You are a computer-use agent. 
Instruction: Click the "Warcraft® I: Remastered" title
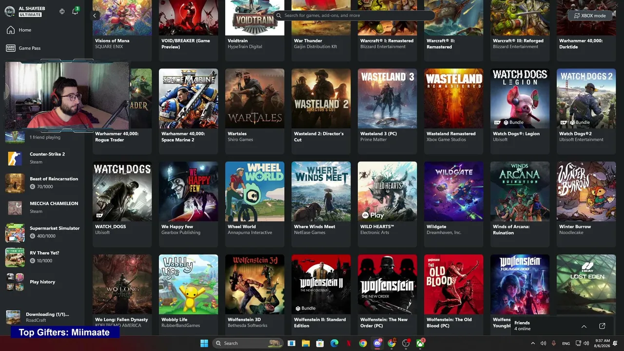click(387, 41)
